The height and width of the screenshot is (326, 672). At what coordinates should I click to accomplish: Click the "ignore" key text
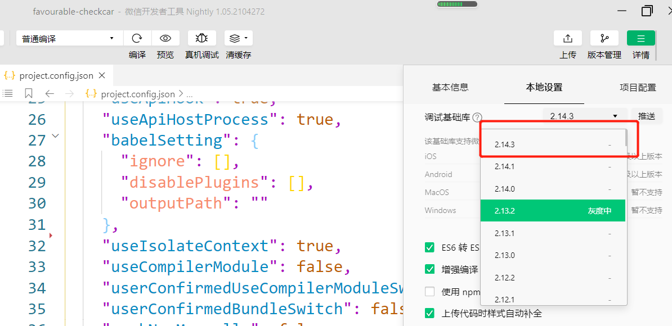click(x=158, y=161)
